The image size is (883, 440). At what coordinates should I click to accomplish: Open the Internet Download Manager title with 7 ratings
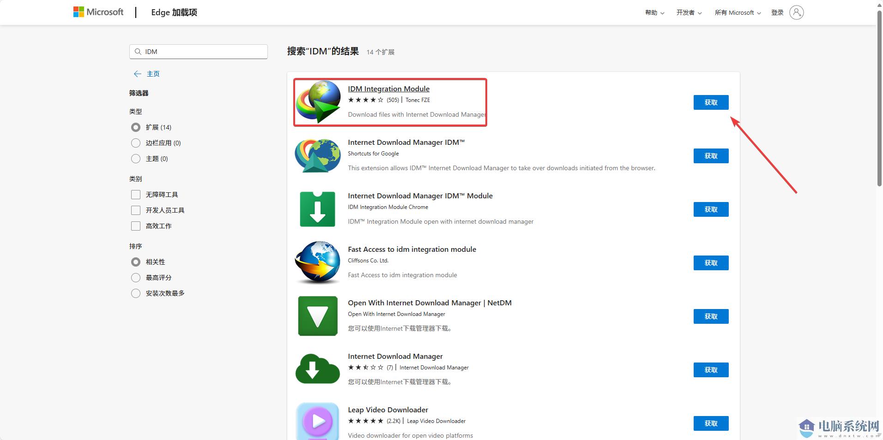click(x=395, y=356)
